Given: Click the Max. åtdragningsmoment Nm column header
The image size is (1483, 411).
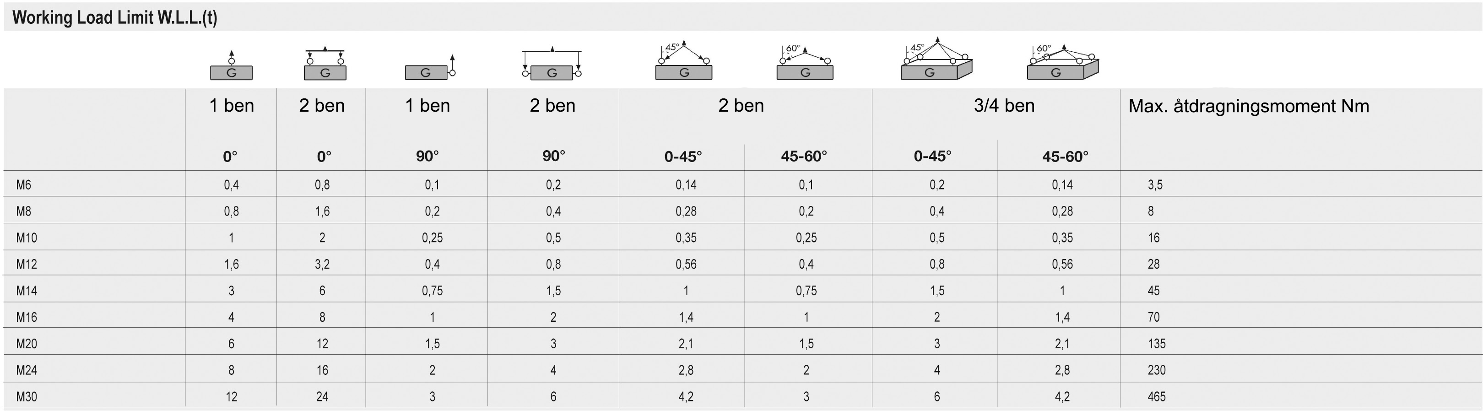Looking at the screenshot, I should click(x=1249, y=106).
